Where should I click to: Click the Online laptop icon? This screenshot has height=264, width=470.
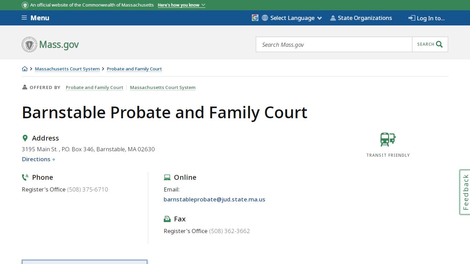coord(167,177)
